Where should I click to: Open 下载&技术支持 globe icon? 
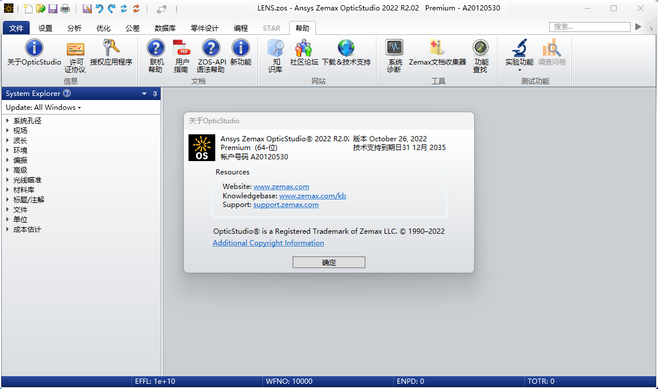[346, 52]
